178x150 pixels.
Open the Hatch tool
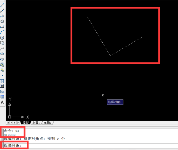pos(2,81)
